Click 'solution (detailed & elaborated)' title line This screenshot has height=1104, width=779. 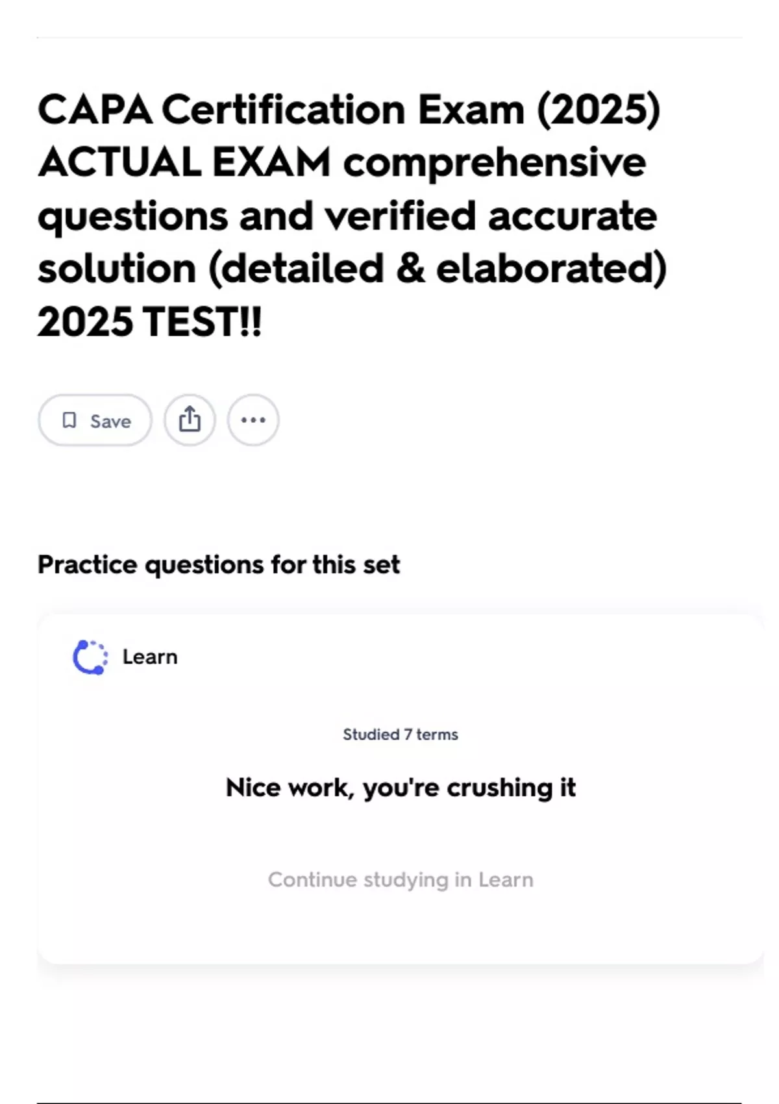coord(352,269)
